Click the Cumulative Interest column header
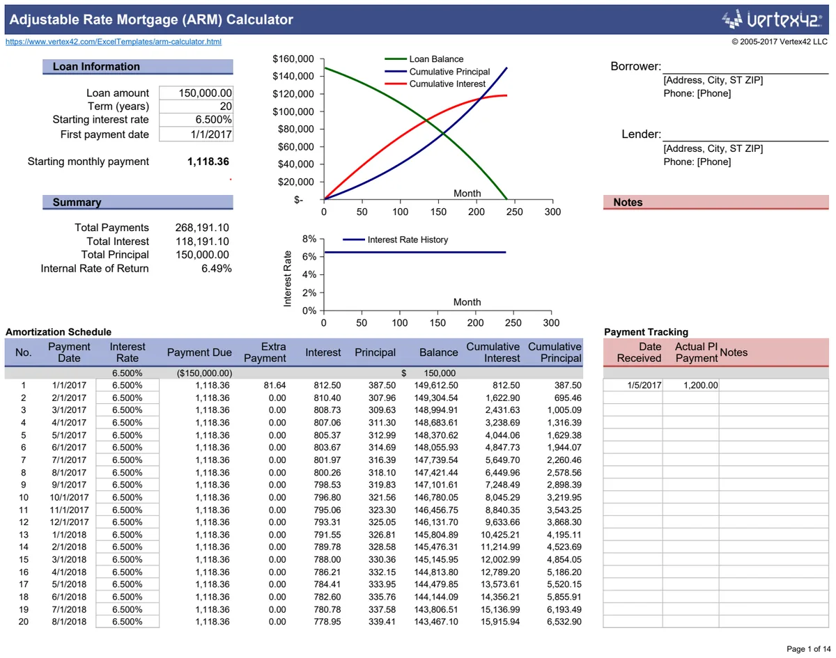This screenshot has height=658, width=836. click(493, 352)
